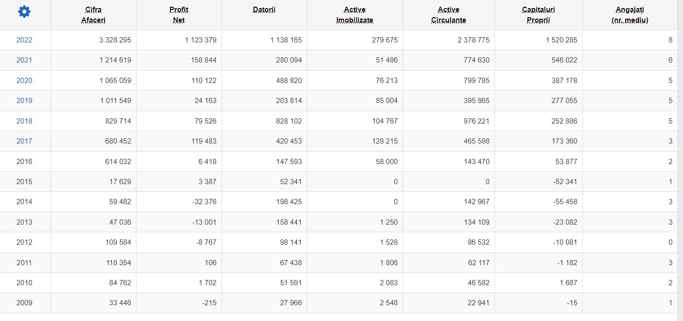This screenshot has width=683, height=321.
Task: Click the Active Imobilizate column header
Action: (355, 15)
